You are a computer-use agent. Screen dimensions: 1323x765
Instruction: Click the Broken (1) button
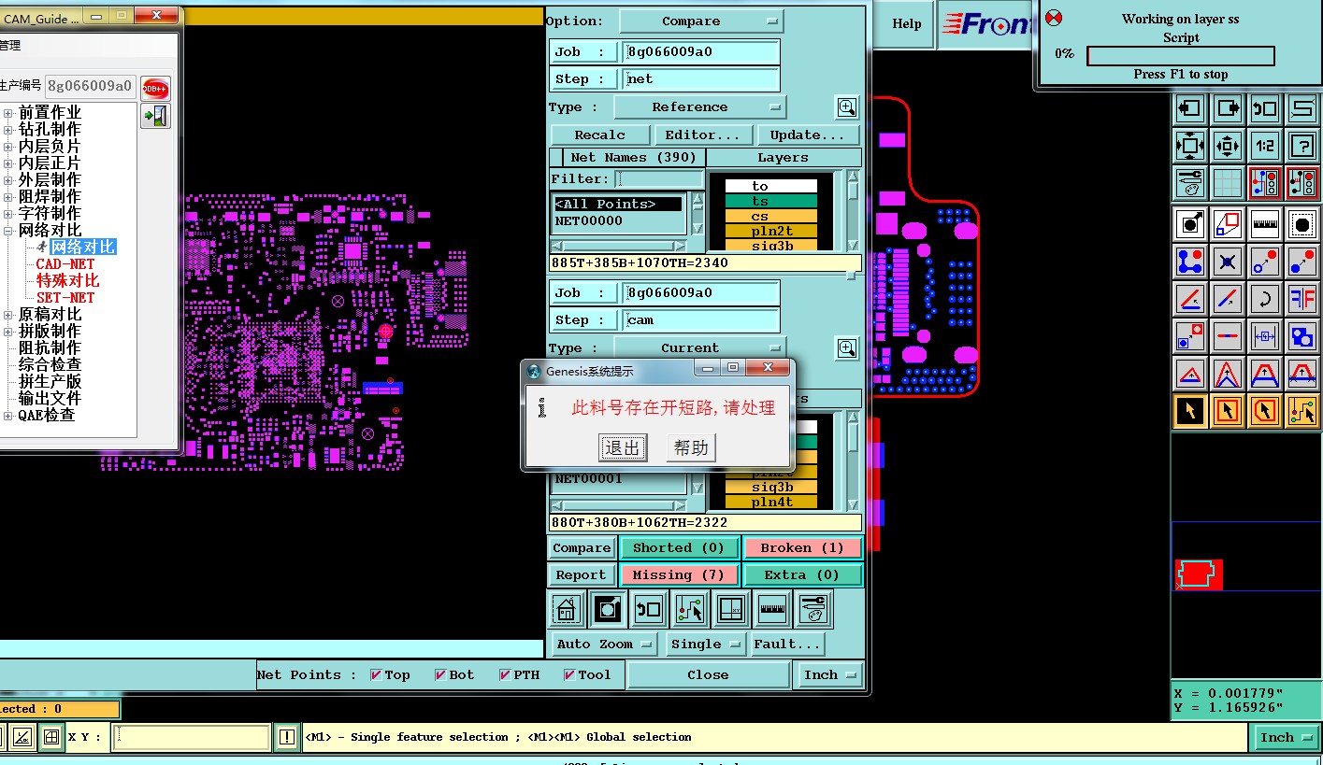[802, 548]
